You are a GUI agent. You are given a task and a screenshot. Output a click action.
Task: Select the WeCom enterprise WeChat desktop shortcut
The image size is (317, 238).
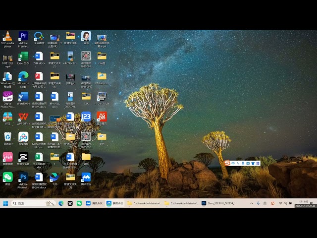pyautogui.click(x=39, y=38)
